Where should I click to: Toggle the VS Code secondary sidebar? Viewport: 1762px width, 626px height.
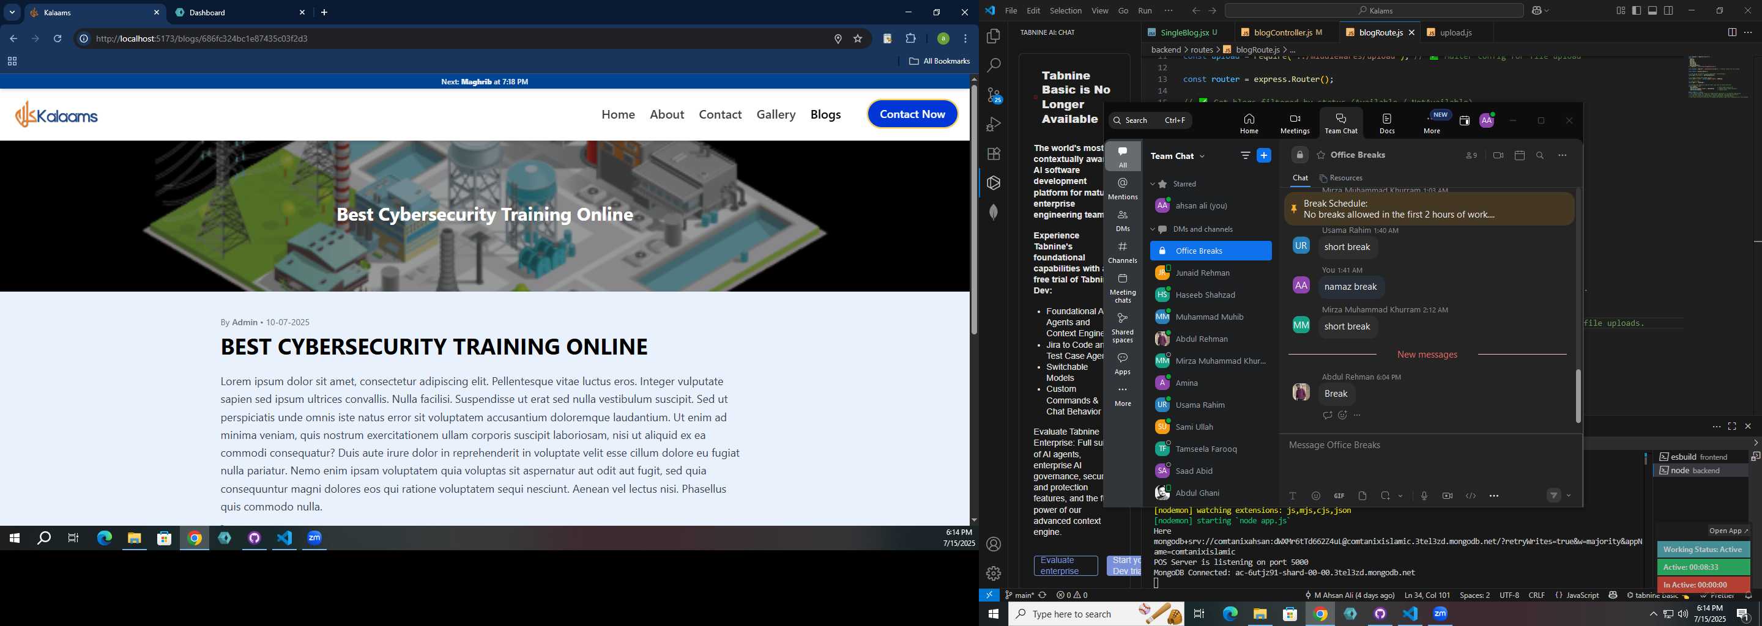point(1669,10)
